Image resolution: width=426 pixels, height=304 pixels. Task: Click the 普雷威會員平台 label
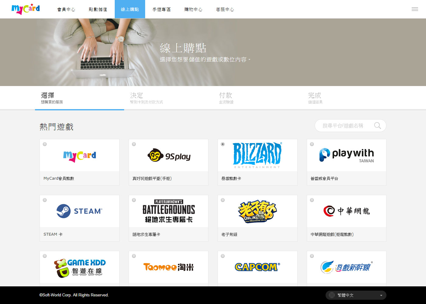coord(324,178)
